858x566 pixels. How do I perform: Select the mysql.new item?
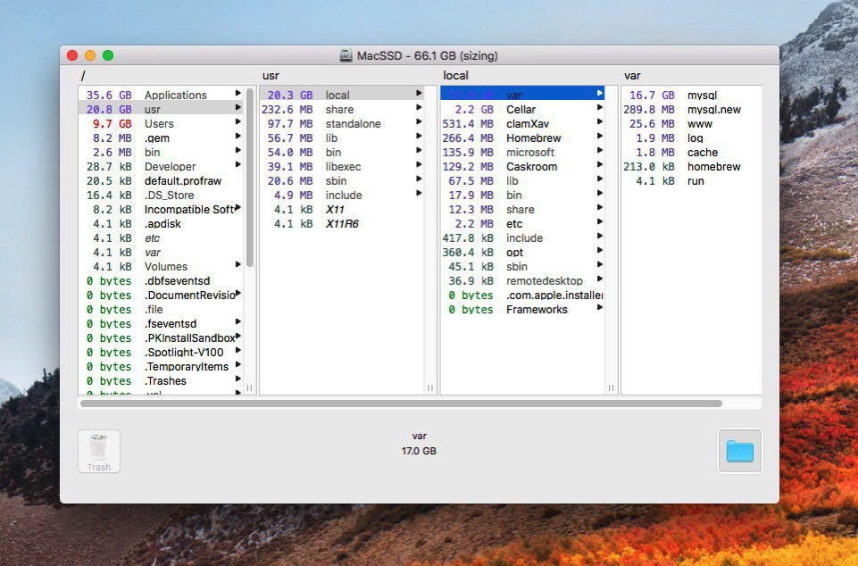click(713, 109)
